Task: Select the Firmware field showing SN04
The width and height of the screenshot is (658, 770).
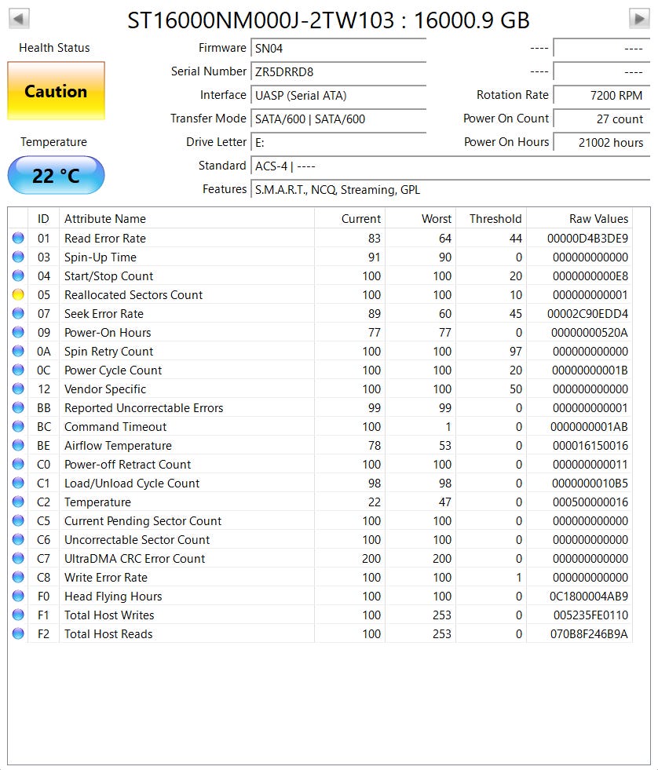Action: [338, 49]
